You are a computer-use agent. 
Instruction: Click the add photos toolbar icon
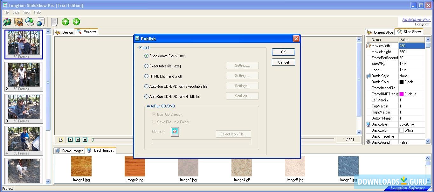[7, 22]
